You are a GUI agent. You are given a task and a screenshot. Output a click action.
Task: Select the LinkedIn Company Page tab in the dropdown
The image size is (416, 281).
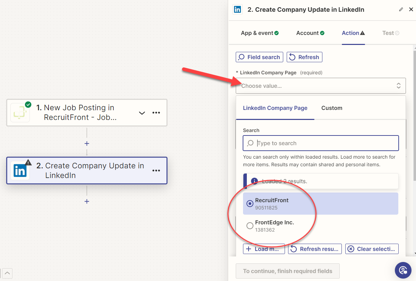tap(275, 108)
